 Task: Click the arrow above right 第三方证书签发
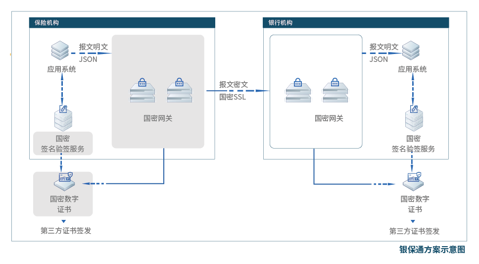point(413,221)
